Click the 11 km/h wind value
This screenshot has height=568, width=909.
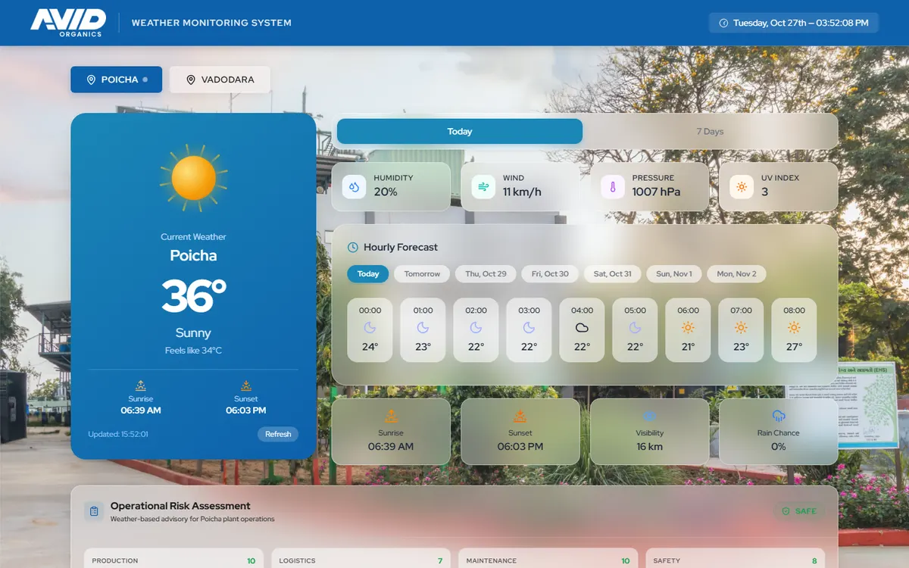click(x=522, y=192)
